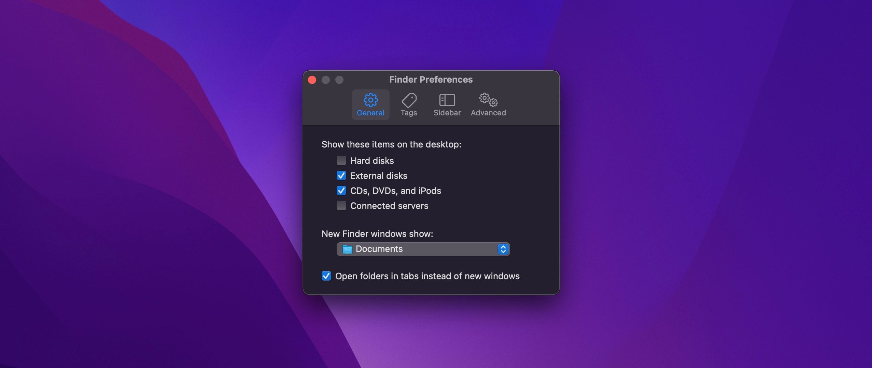Screen dimensions: 872x368
Task: Click the 'New Finder windows show:' label
Action: pyautogui.click(x=377, y=234)
